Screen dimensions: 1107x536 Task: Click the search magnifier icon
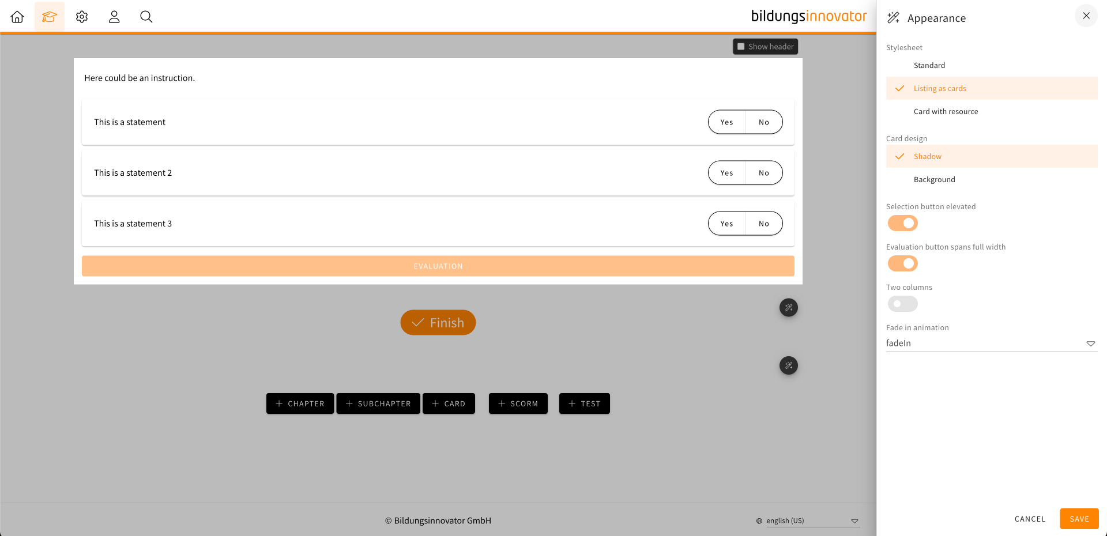pos(146,17)
